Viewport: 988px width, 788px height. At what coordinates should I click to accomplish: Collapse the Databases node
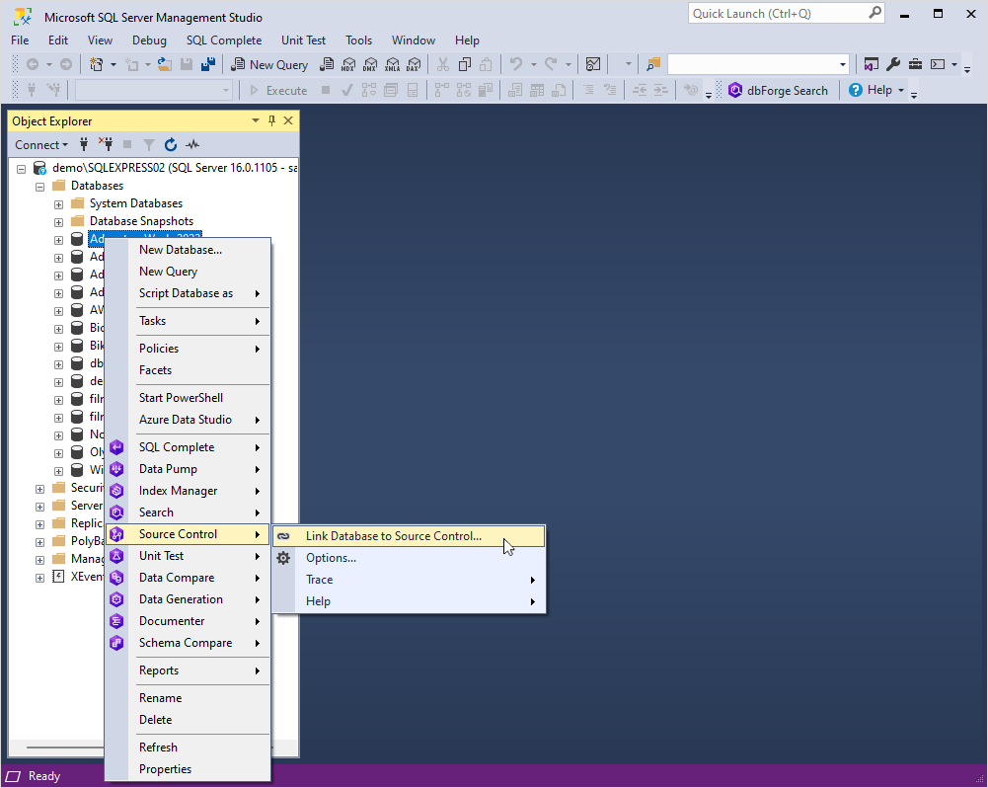(x=39, y=187)
